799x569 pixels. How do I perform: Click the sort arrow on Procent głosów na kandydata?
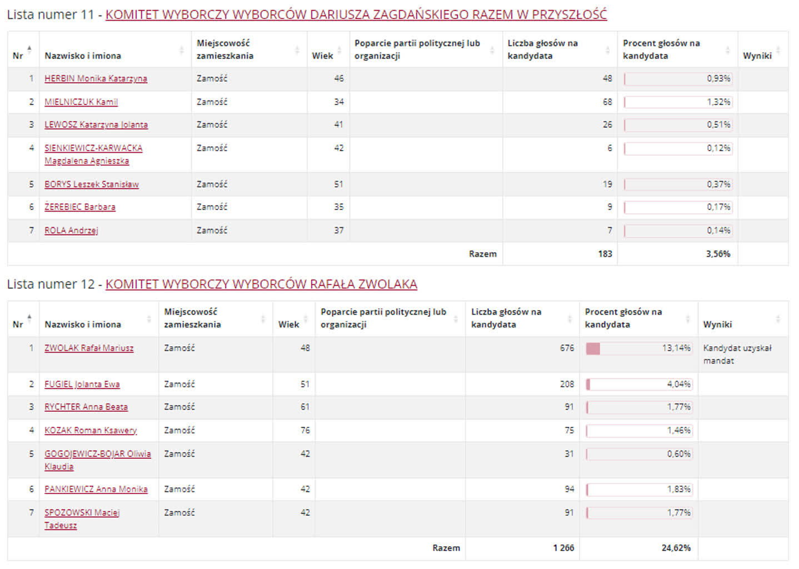pyautogui.click(x=728, y=50)
